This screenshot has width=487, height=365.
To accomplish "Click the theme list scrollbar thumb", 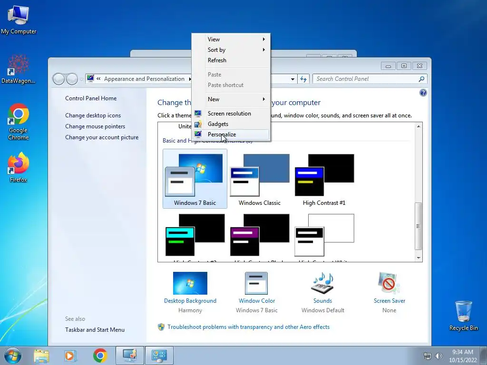I will [419, 226].
